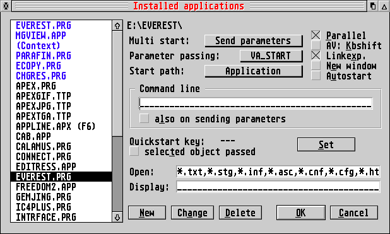
Task: Click the Set quickstart key button
Action: pyautogui.click(x=326, y=144)
